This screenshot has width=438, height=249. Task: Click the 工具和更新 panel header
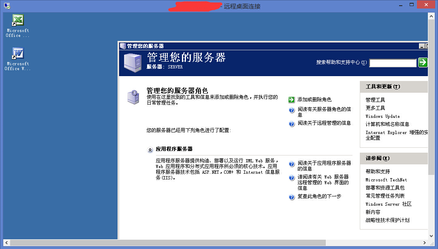pyautogui.click(x=394, y=87)
